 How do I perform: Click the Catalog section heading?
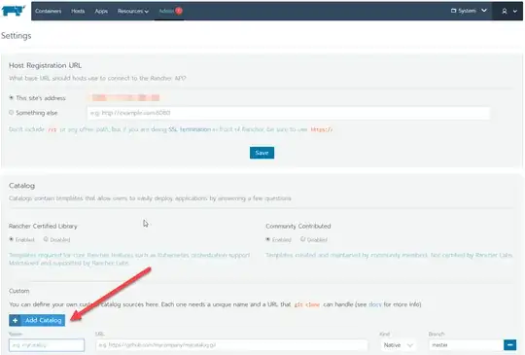click(x=21, y=186)
